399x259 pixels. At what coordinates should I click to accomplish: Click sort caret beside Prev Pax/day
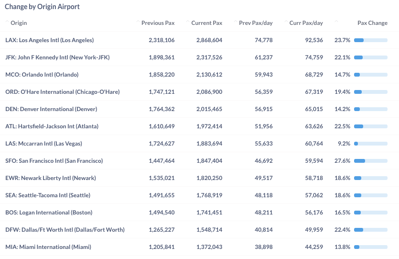[x=236, y=22]
